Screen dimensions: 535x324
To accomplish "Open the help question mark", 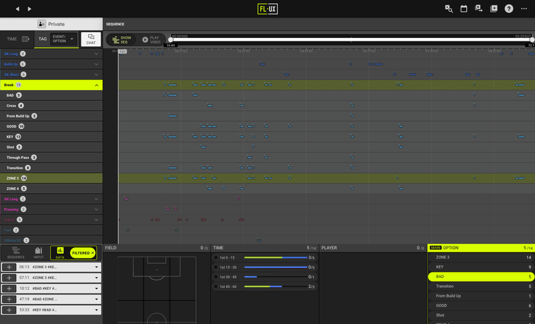I will [x=509, y=9].
